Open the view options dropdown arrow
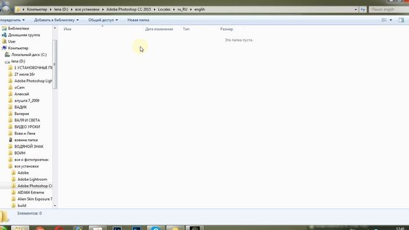The image size is (409, 230). pos(390,20)
